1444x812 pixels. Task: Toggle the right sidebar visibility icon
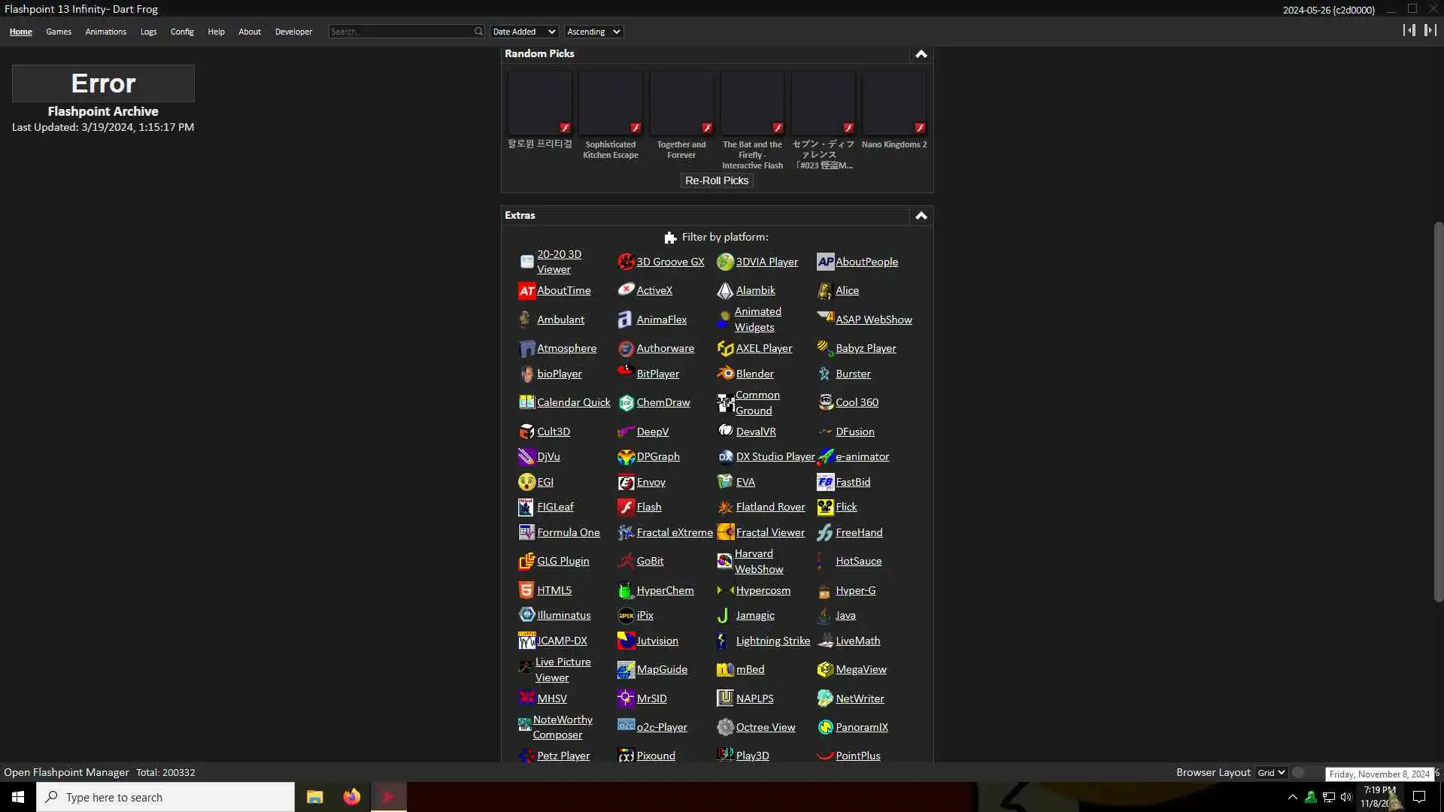point(1430,30)
